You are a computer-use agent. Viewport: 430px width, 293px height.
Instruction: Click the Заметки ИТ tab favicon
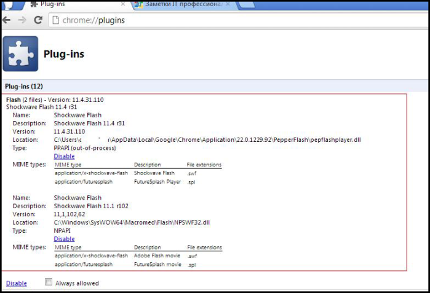point(139,4)
